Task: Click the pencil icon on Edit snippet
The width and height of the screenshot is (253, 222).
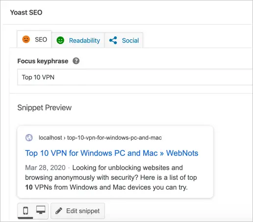Action: coord(59,211)
